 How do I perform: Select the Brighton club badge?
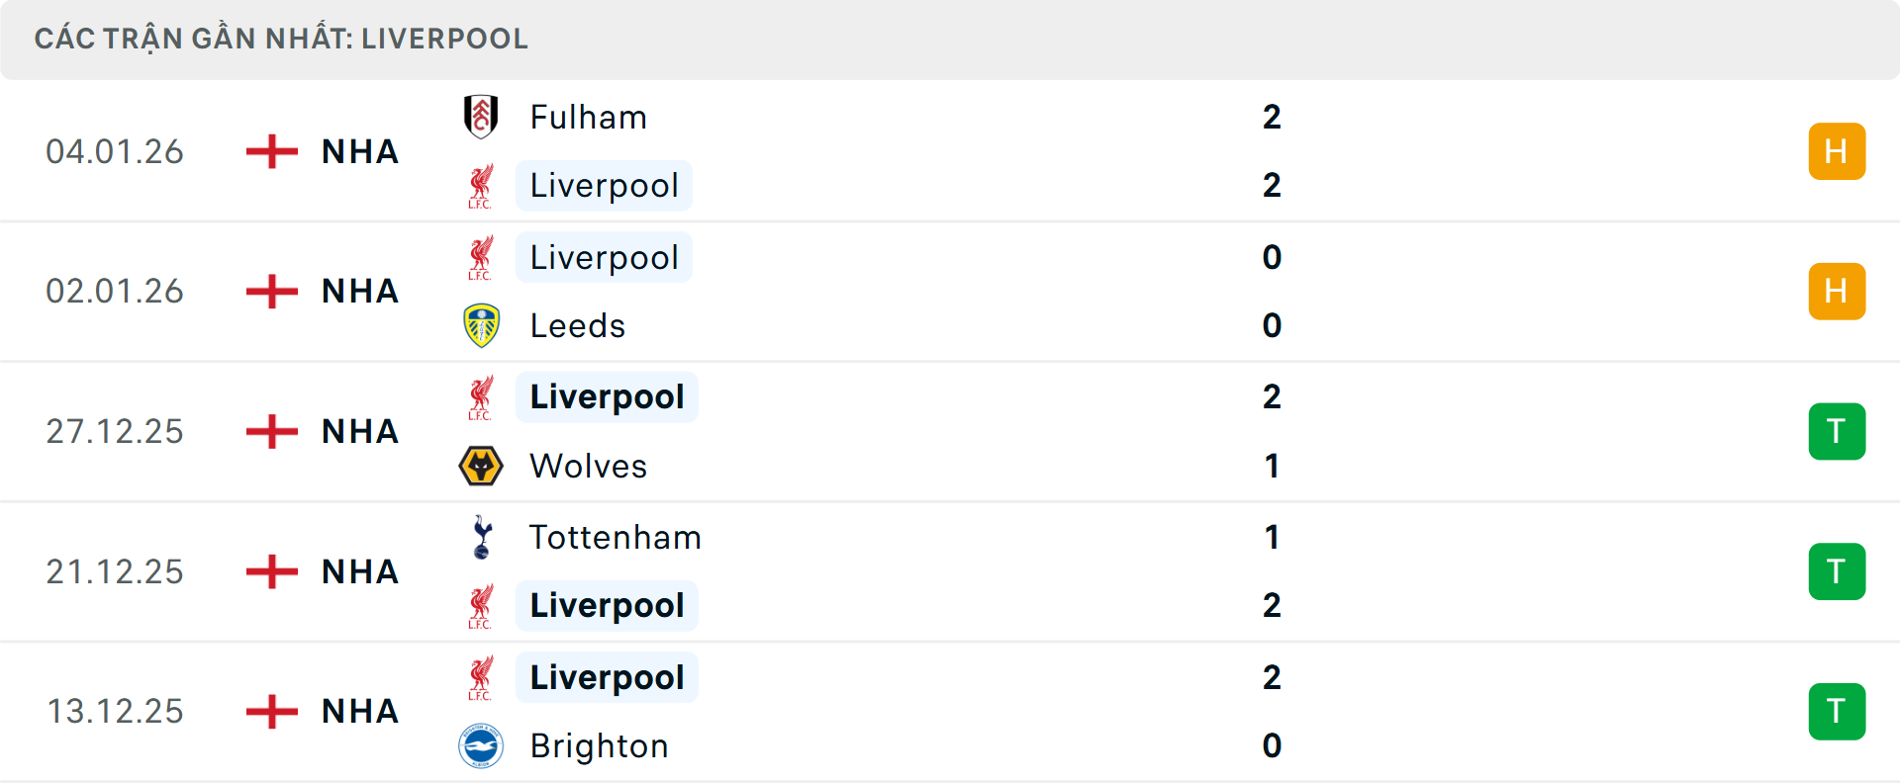coord(482,746)
